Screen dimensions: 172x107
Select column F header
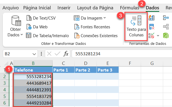pos(130,63)
